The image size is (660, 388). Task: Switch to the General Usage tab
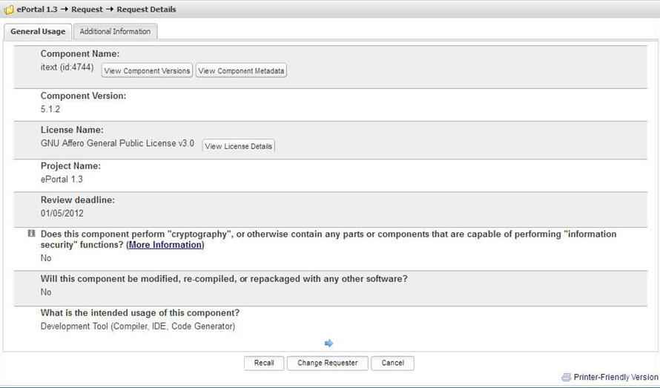[x=38, y=31]
